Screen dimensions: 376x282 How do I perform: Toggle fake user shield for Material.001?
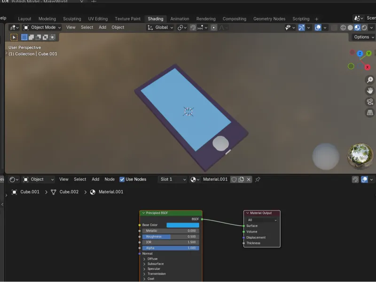coord(234,180)
